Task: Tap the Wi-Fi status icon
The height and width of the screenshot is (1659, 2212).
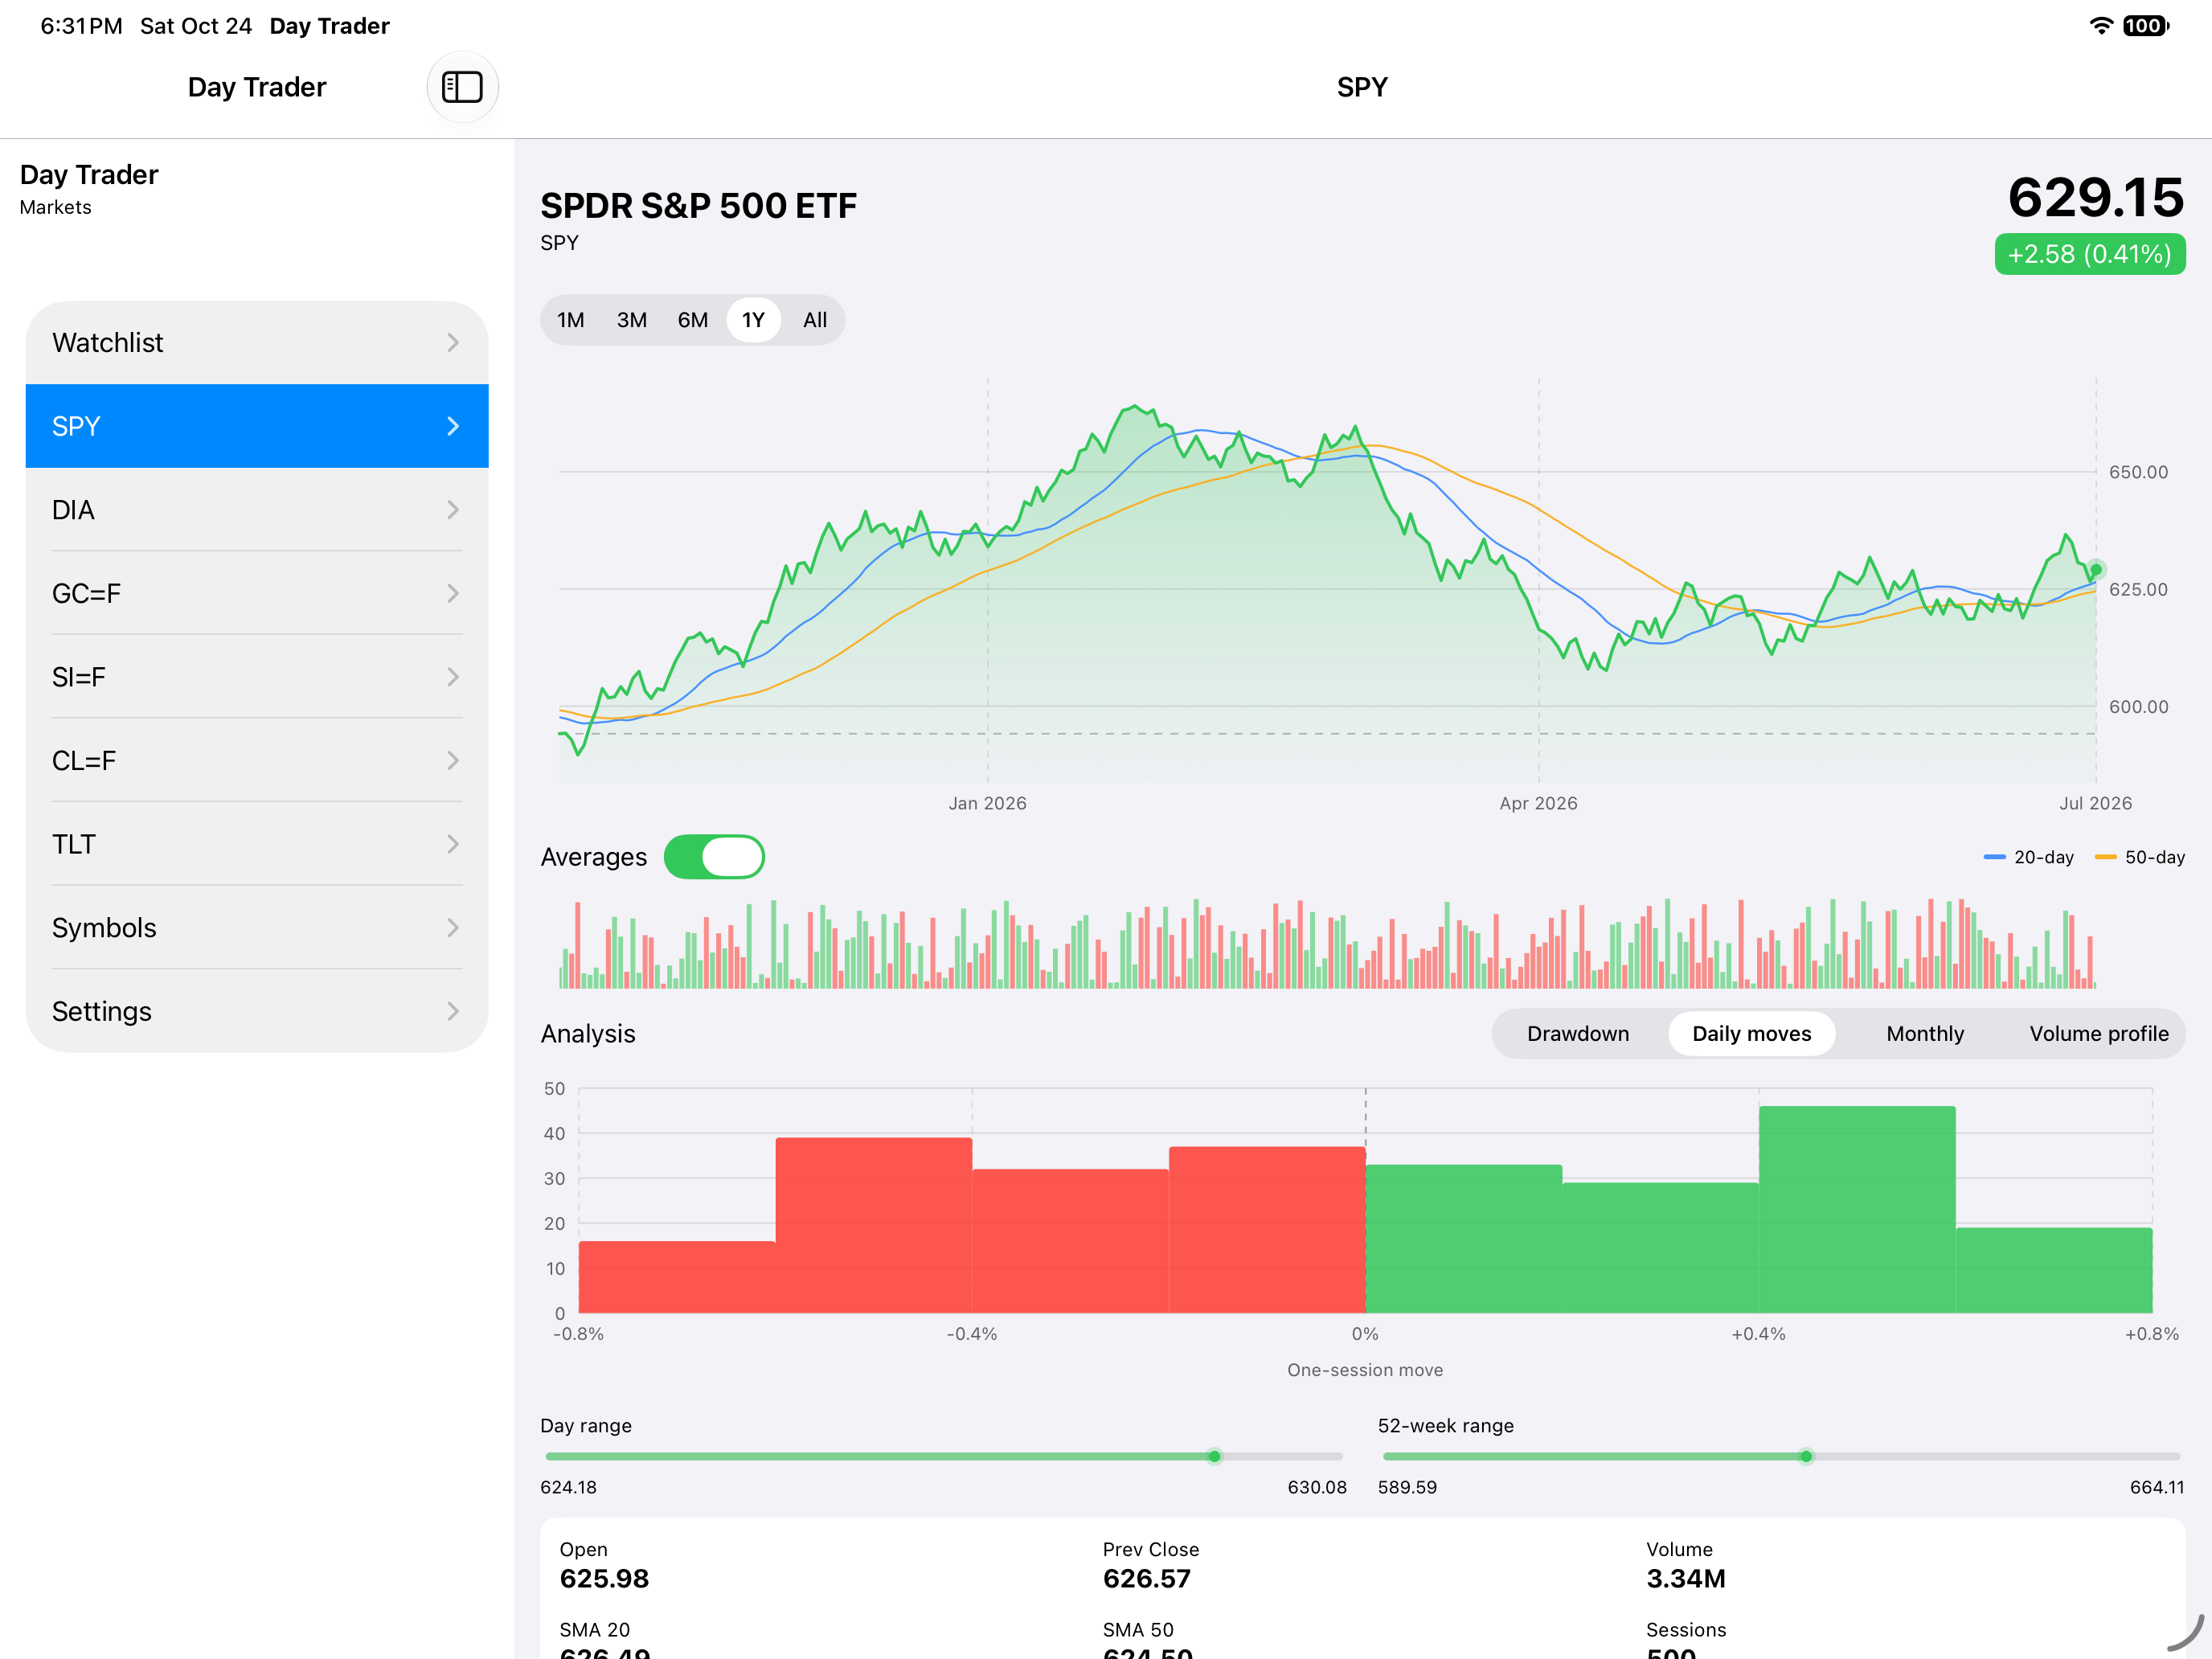Action: click(2101, 26)
